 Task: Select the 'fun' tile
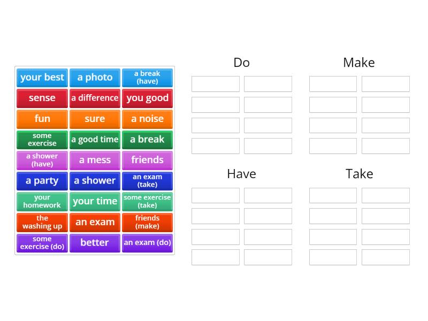click(42, 119)
